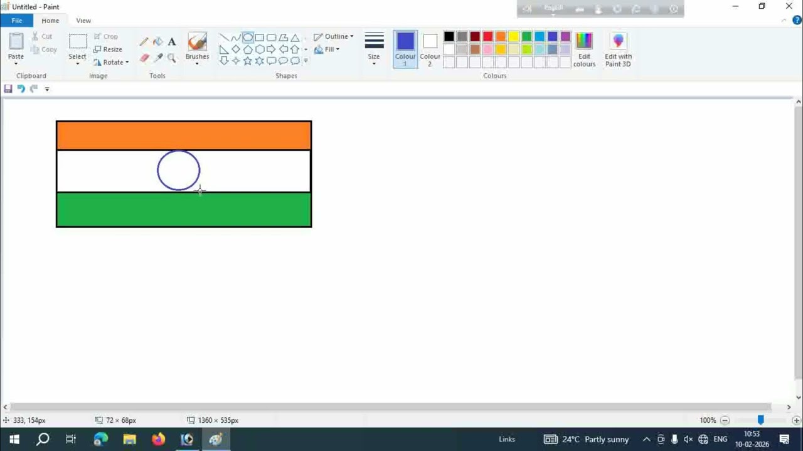This screenshot has height=451, width=803.
Task: Pick the orange colour swatch
Action: click(501, 36)
